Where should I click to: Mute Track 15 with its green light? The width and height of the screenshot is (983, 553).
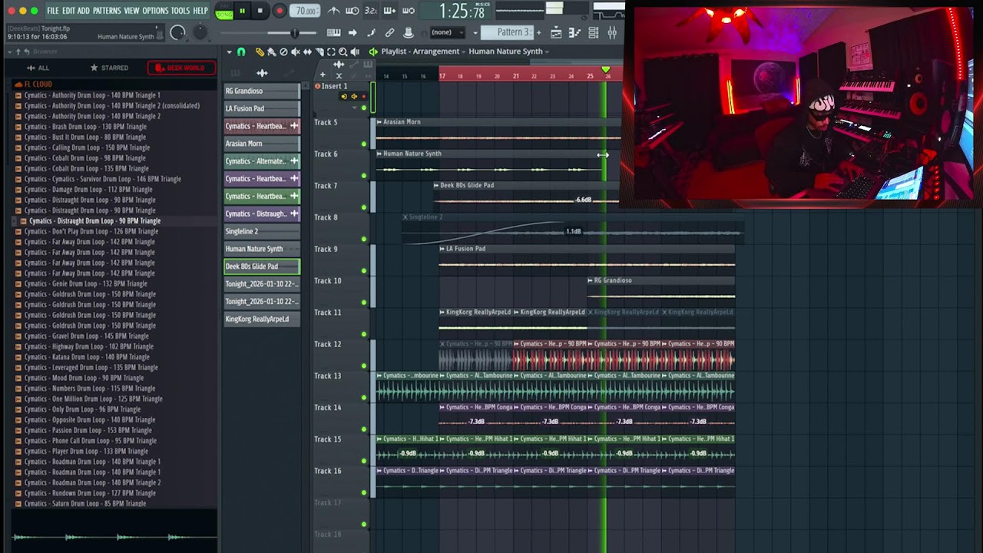[364, 461]
